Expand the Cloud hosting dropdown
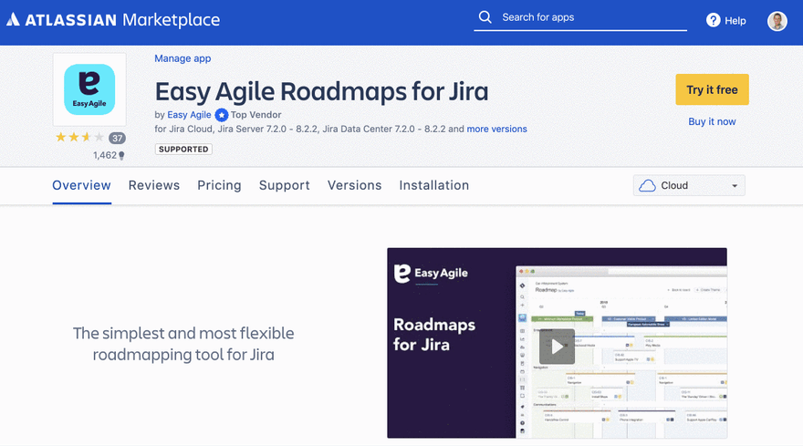 [689, 185]
